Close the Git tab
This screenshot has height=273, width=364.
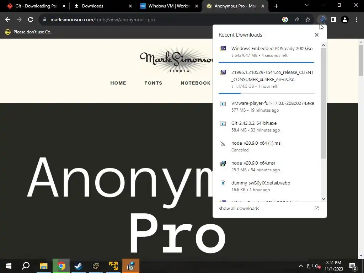pyautogui.click(x=64, y=6)
